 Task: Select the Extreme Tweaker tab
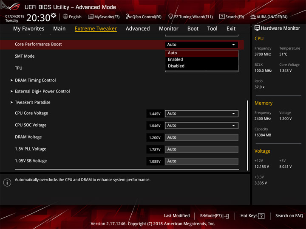point(96,29)
